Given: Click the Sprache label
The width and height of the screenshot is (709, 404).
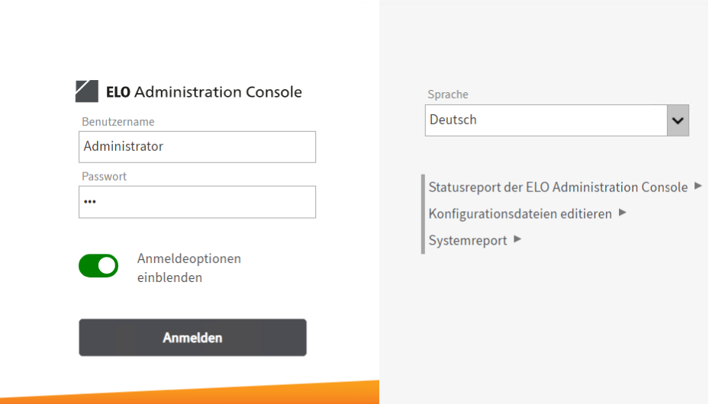Looking at the screenshot, I should click(448, 95).
